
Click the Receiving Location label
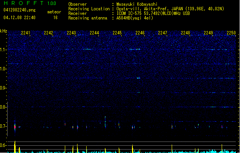click(x=89, y=9)
